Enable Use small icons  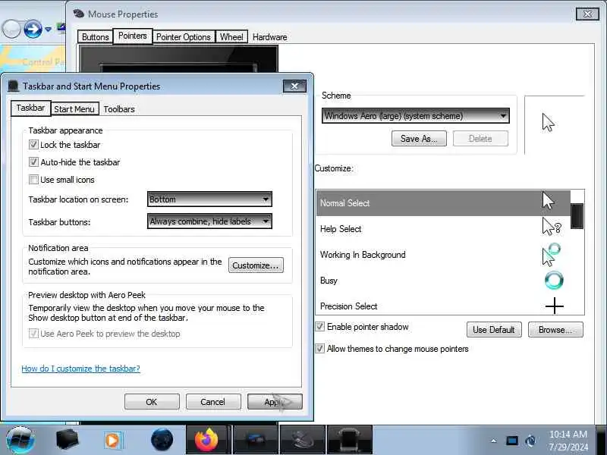(33, 180)
